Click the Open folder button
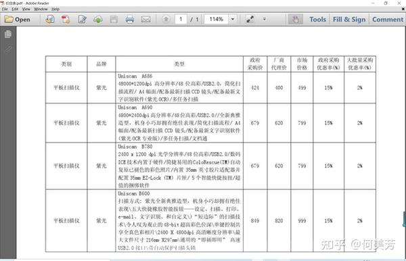 pos(18,20)
